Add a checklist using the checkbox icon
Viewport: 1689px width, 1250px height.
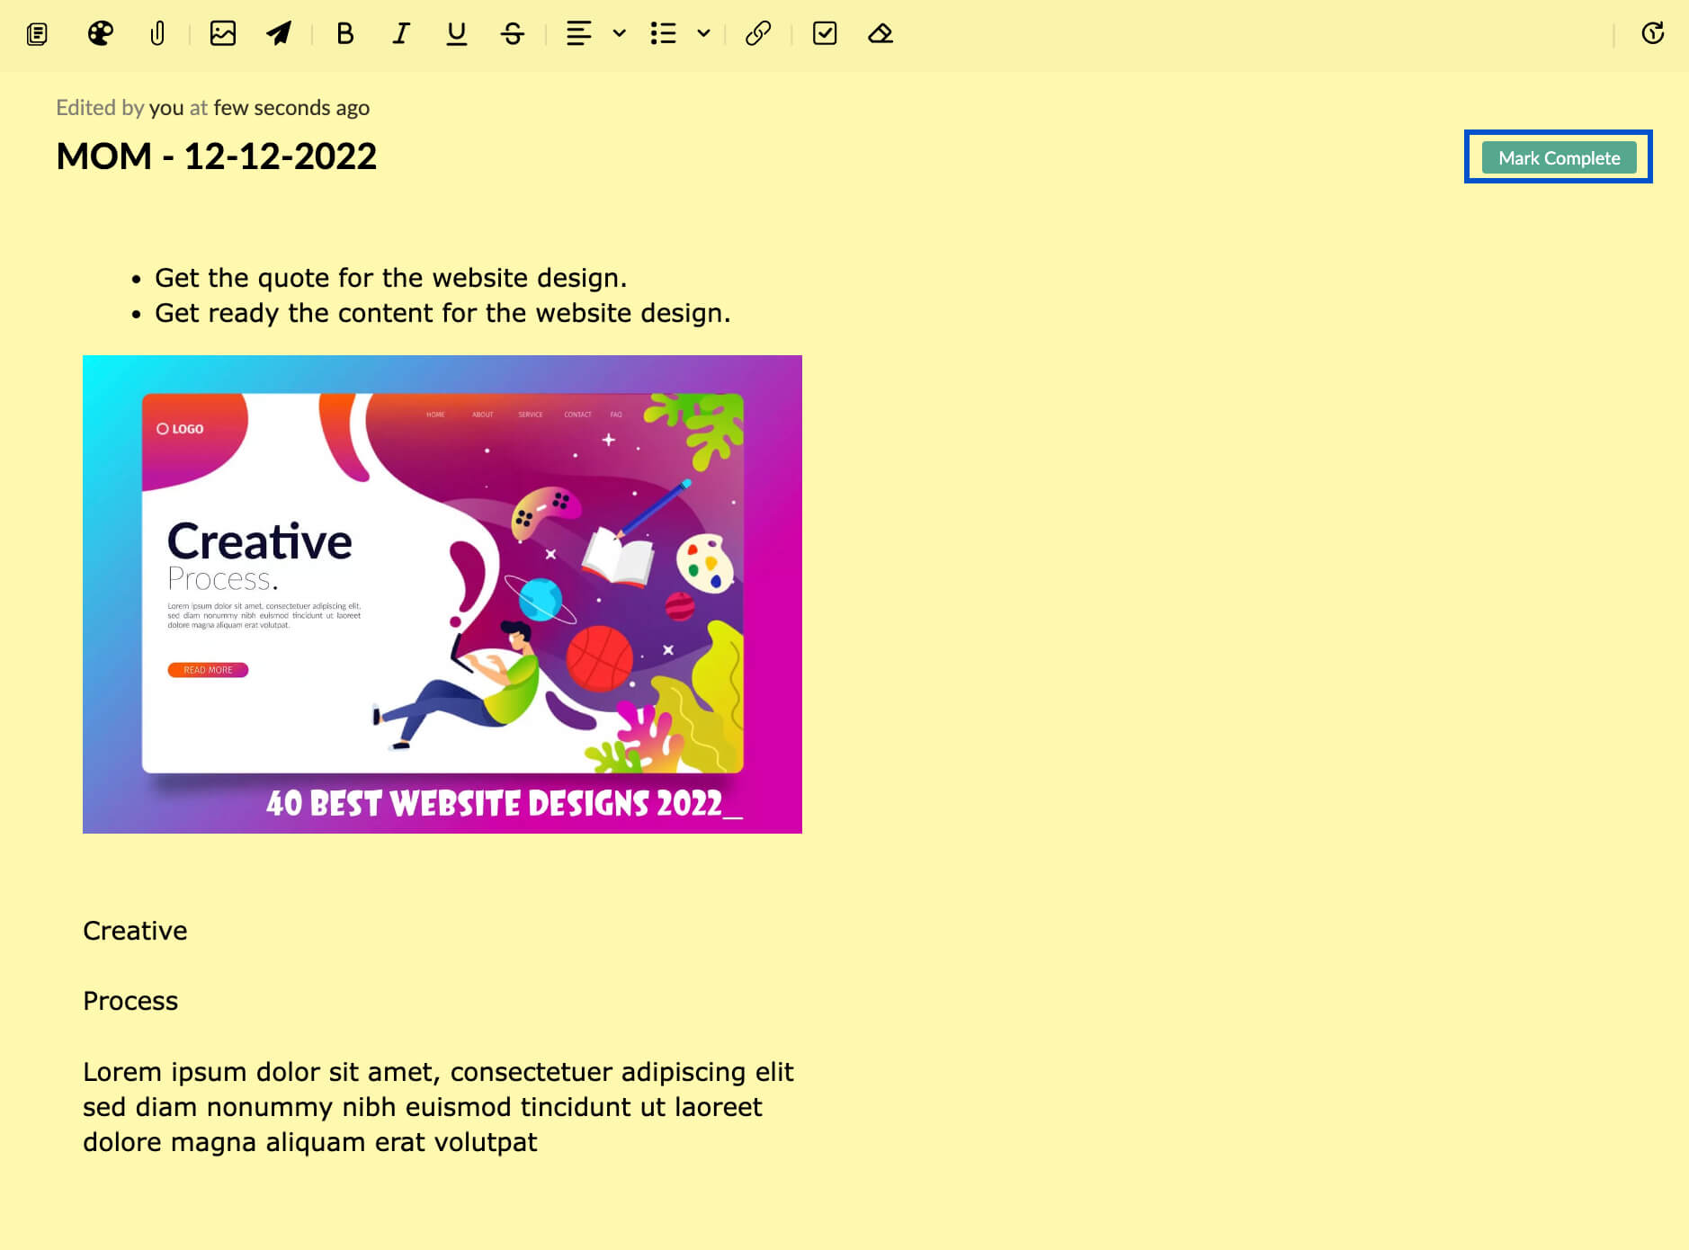coord(825,34)
